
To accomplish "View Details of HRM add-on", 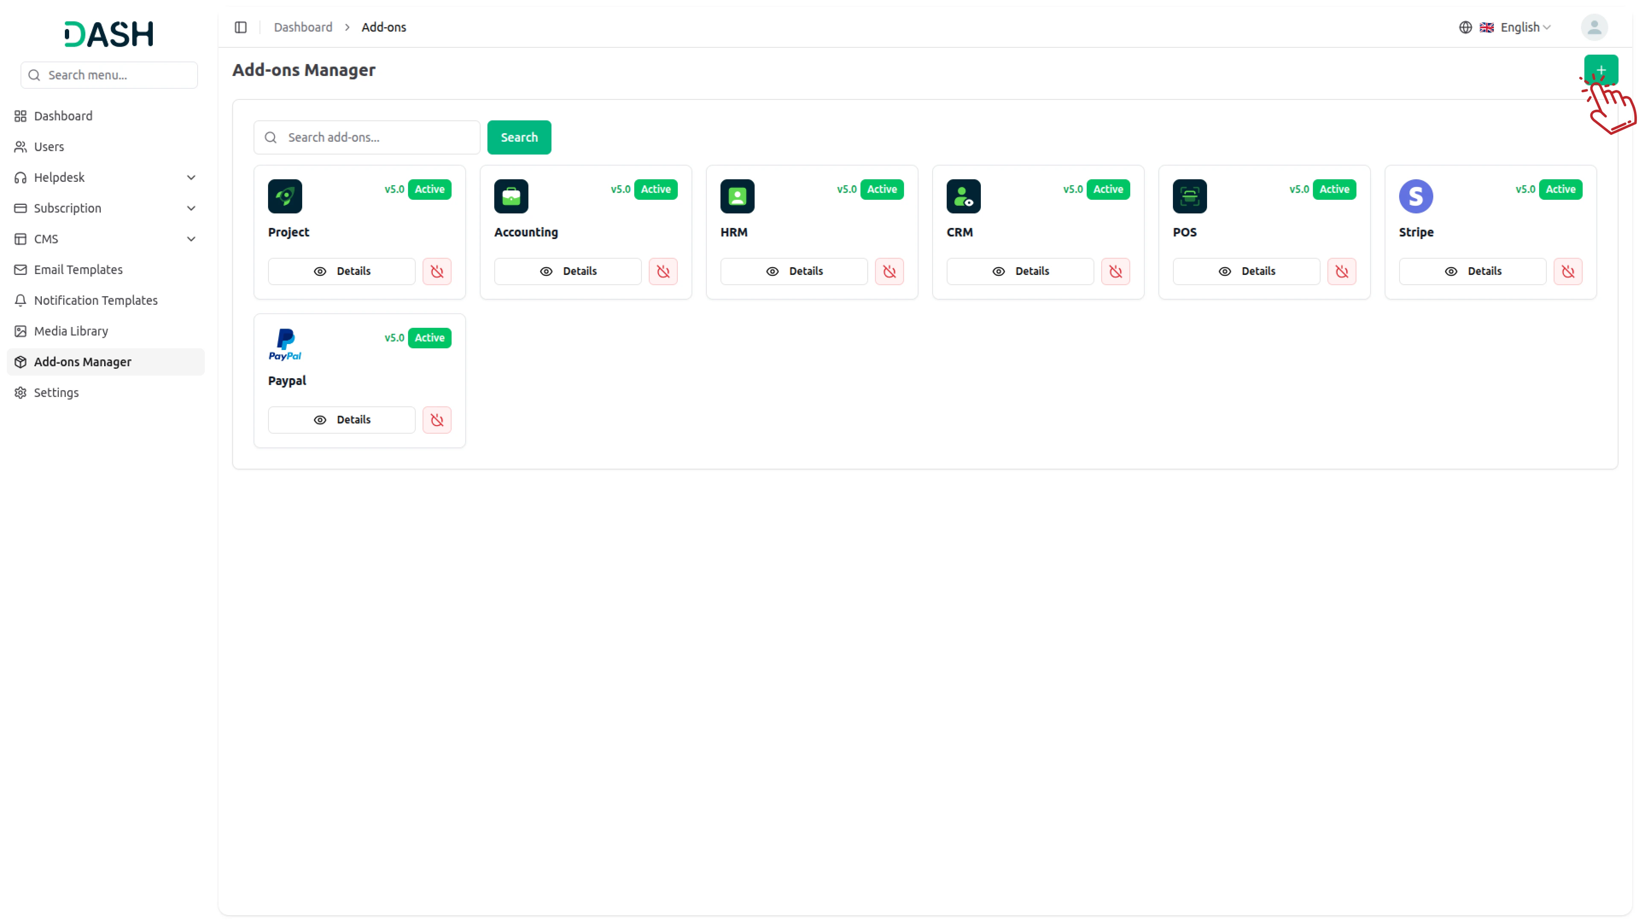I will pos(794,271).
